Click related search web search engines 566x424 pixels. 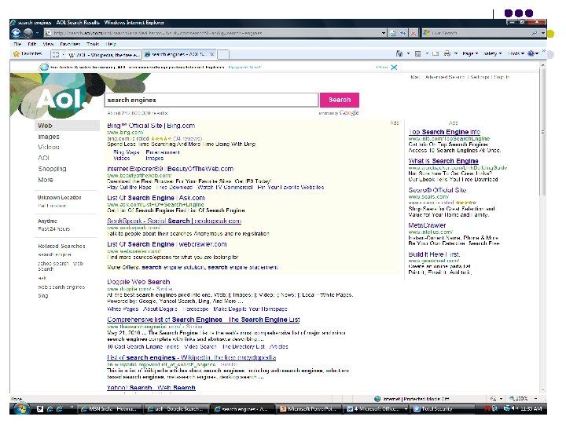(x=61, y=287)
